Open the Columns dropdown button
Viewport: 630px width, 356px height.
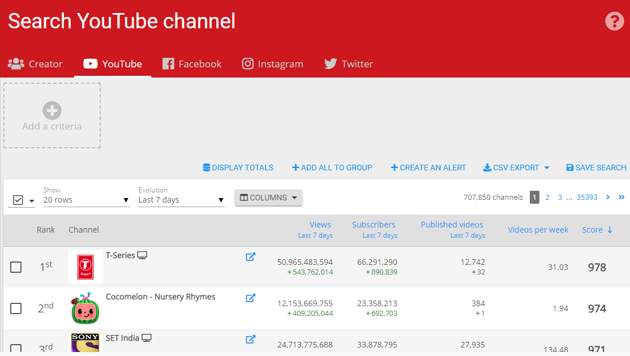tap(268, 198)
